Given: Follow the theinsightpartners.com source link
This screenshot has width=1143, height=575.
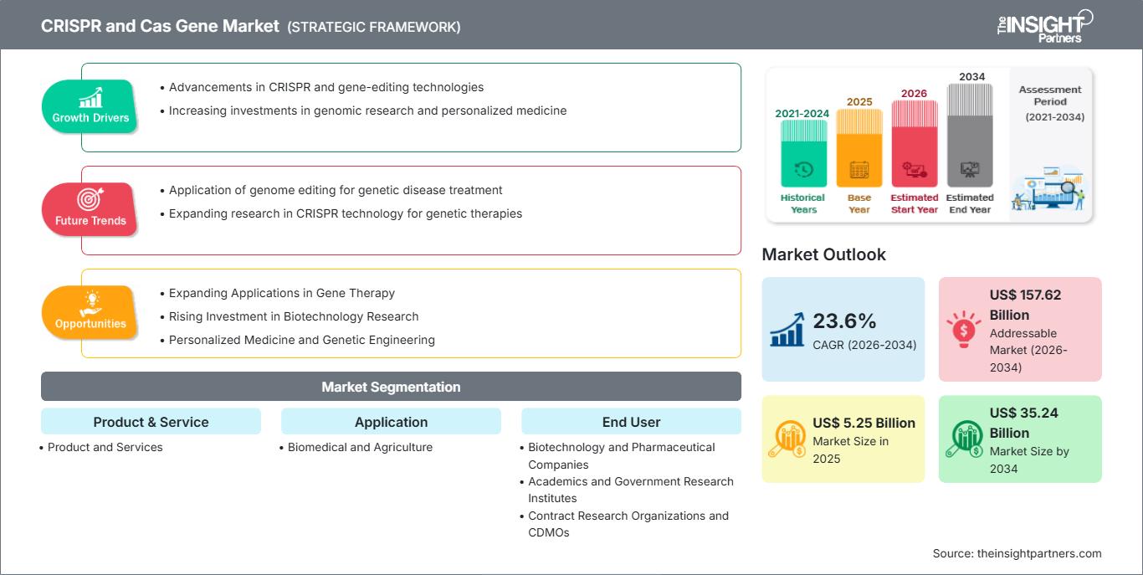Looking at the screenshot, I should [1040, 553].
